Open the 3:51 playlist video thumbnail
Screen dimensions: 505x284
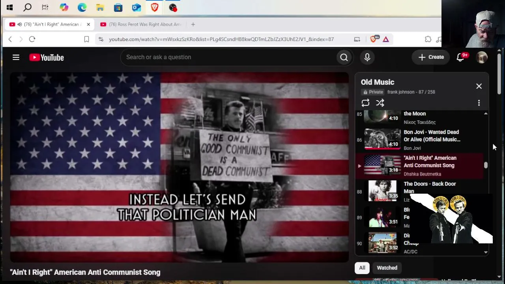382,217
